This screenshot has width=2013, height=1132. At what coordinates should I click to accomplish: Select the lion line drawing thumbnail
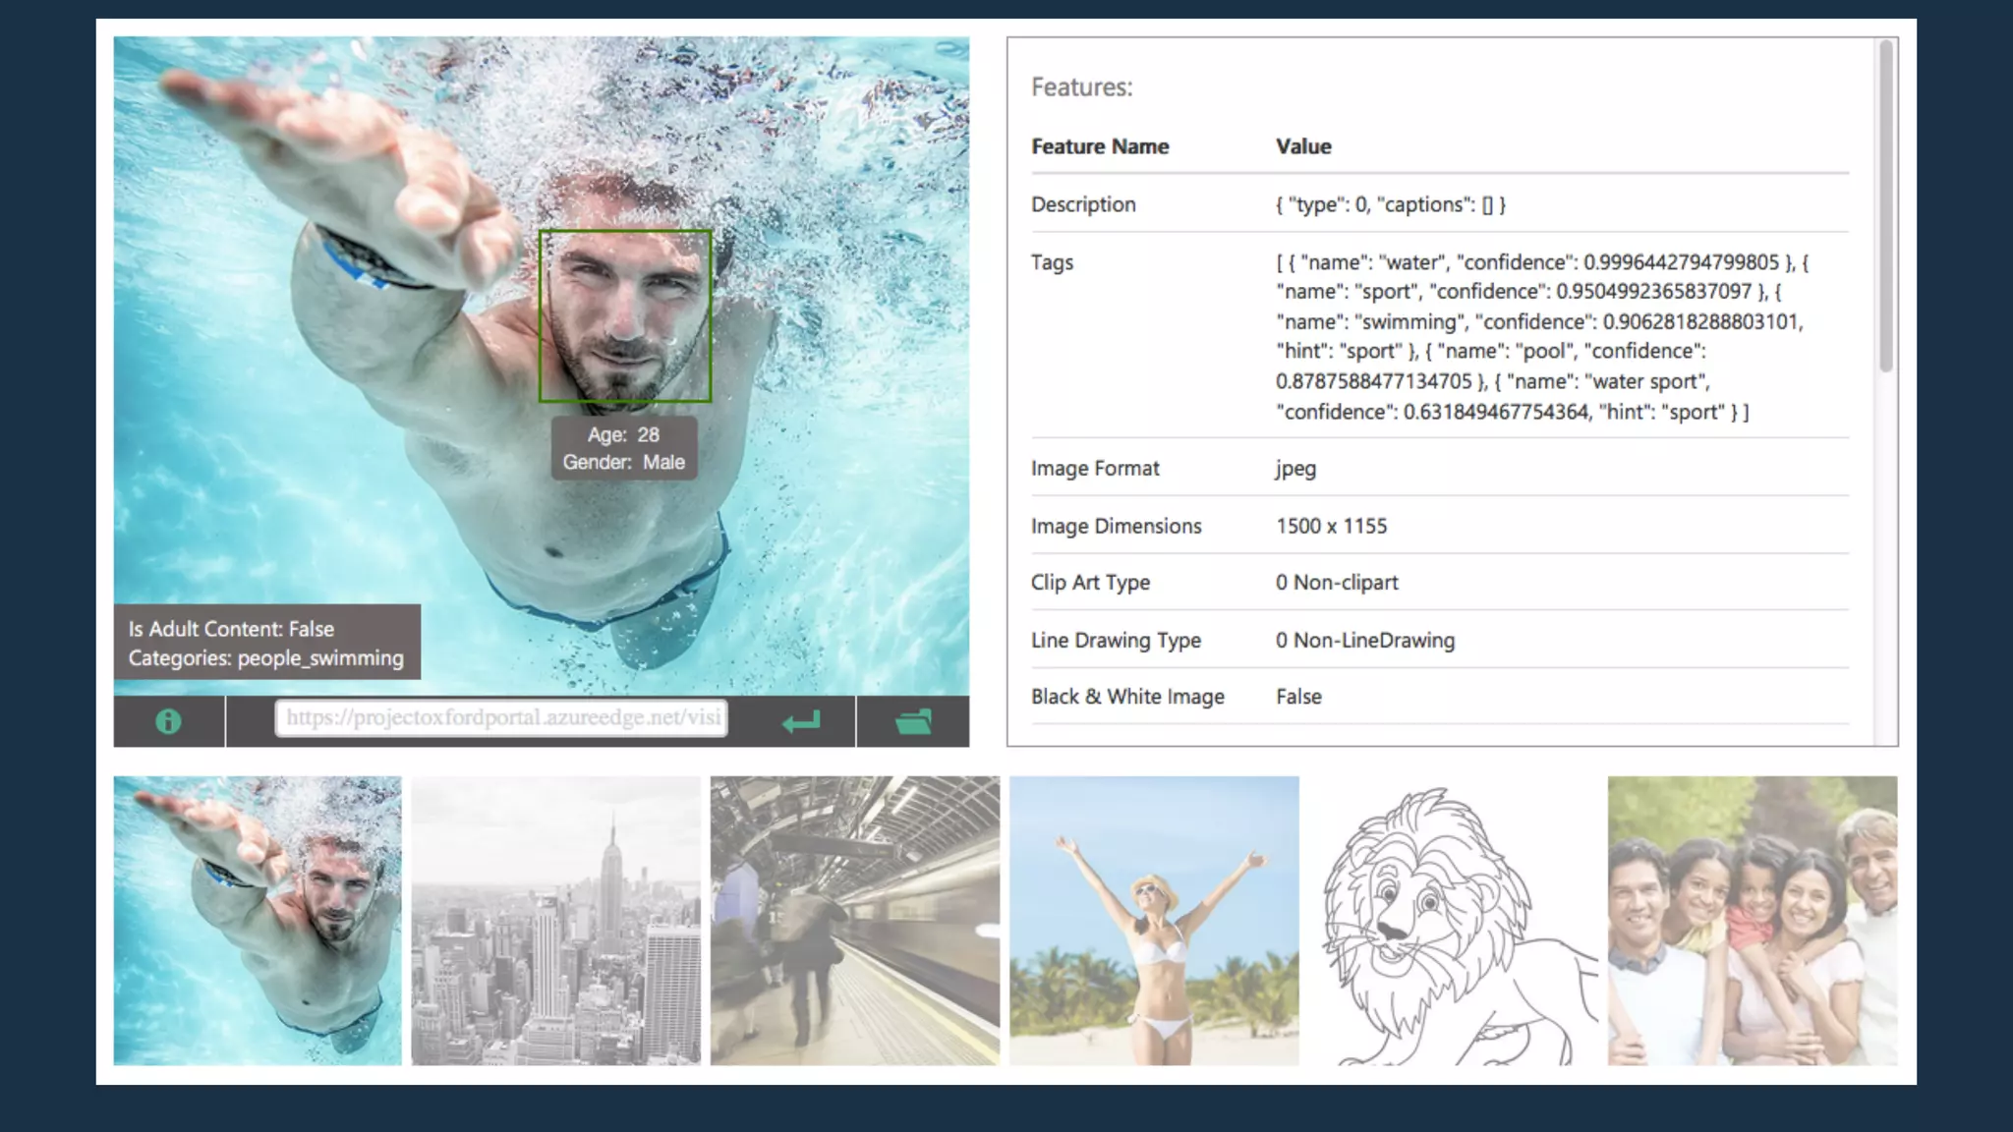click(x=1453, y=921)
